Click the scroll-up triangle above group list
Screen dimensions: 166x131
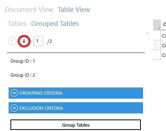click(147, 33)
